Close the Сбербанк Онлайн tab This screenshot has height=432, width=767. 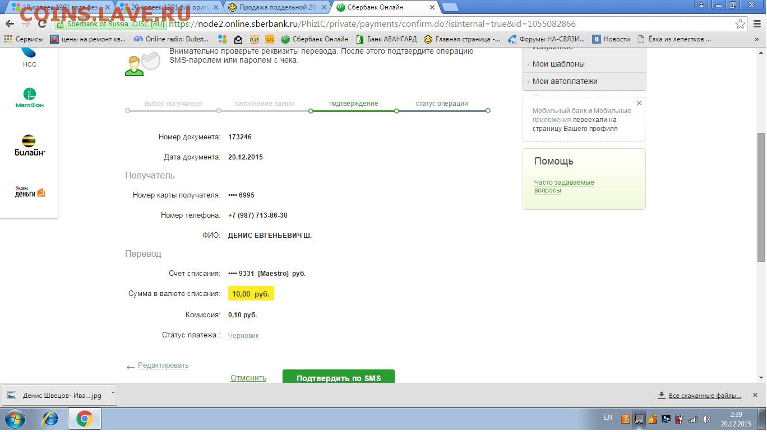tap(432, 8)
